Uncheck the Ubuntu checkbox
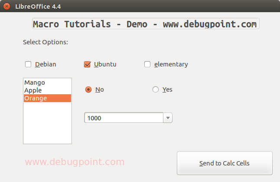The height and width of the screenshot is (182, 280). (x=87, y=64)
